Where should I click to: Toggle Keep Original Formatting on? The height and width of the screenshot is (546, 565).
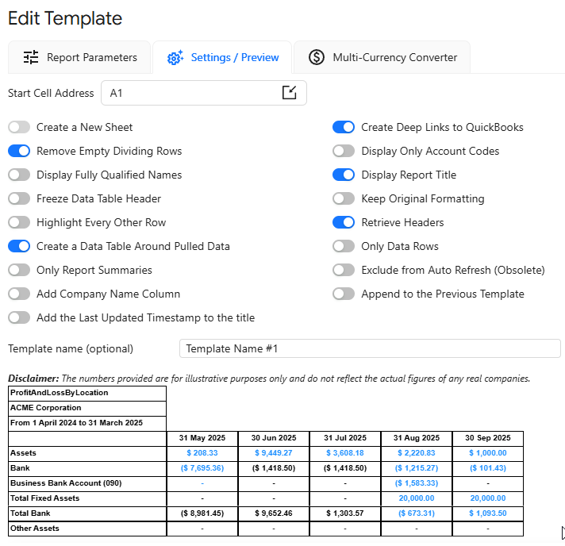pos(344,198)
